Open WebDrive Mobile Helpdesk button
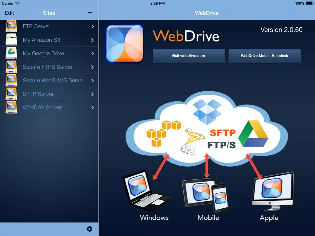315x236 pixels. 264,56
